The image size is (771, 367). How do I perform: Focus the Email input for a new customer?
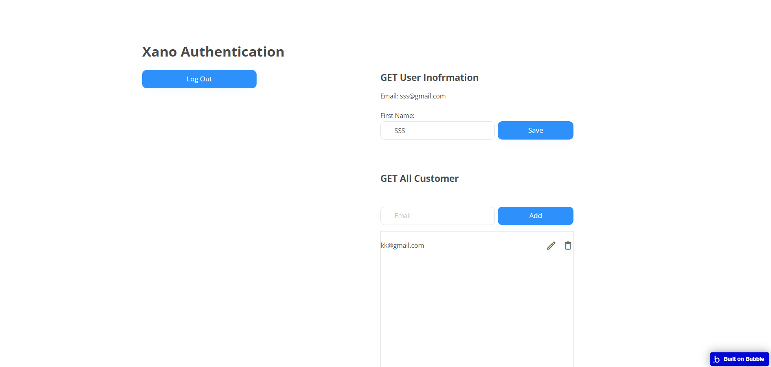tap(437, 216)
